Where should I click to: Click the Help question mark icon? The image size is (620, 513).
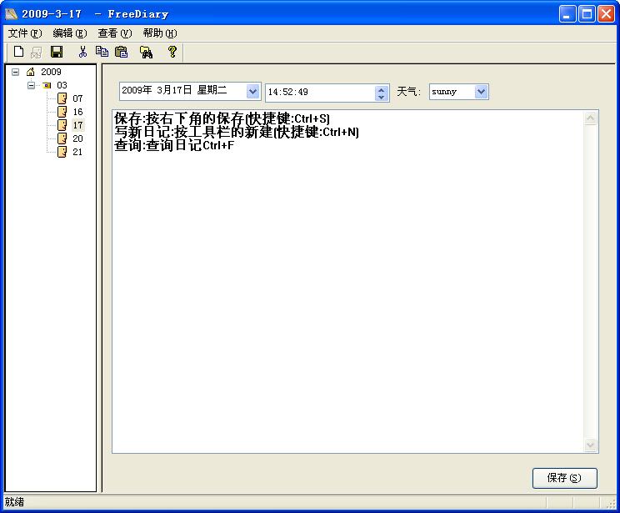pos(172,52)
